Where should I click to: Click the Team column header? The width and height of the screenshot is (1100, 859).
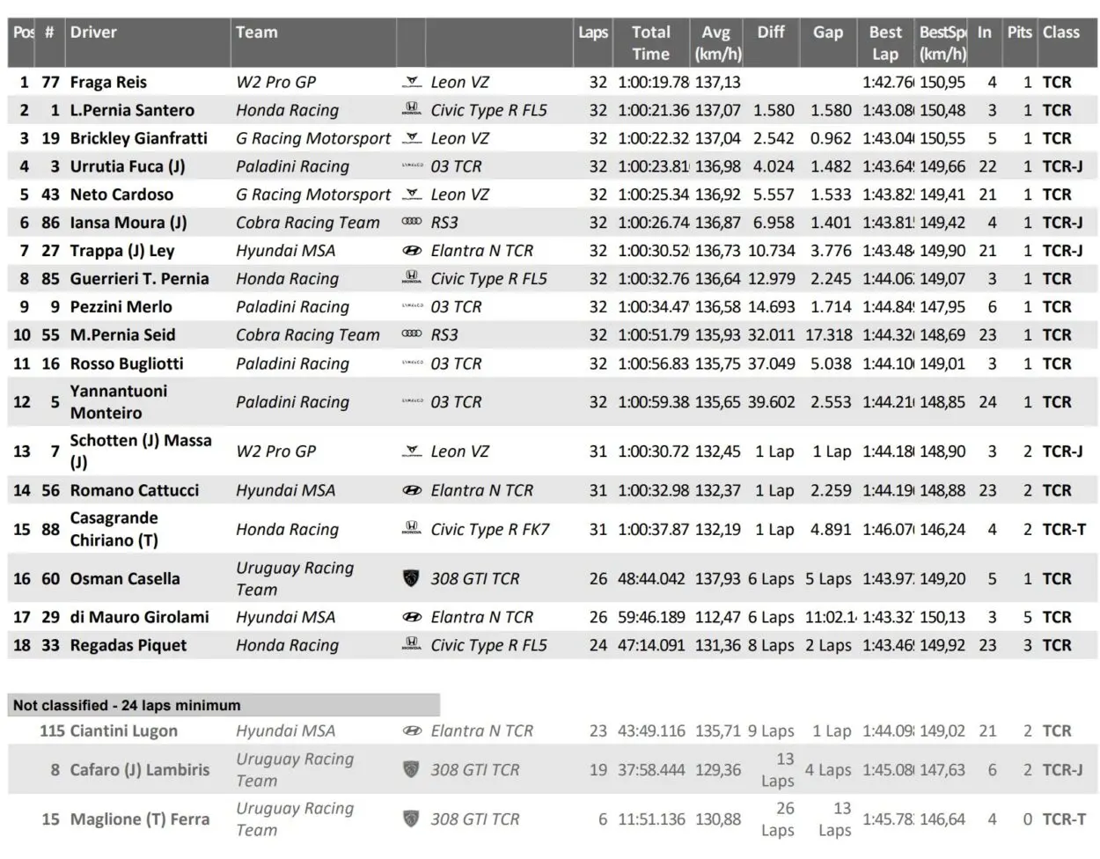[256, 33]
